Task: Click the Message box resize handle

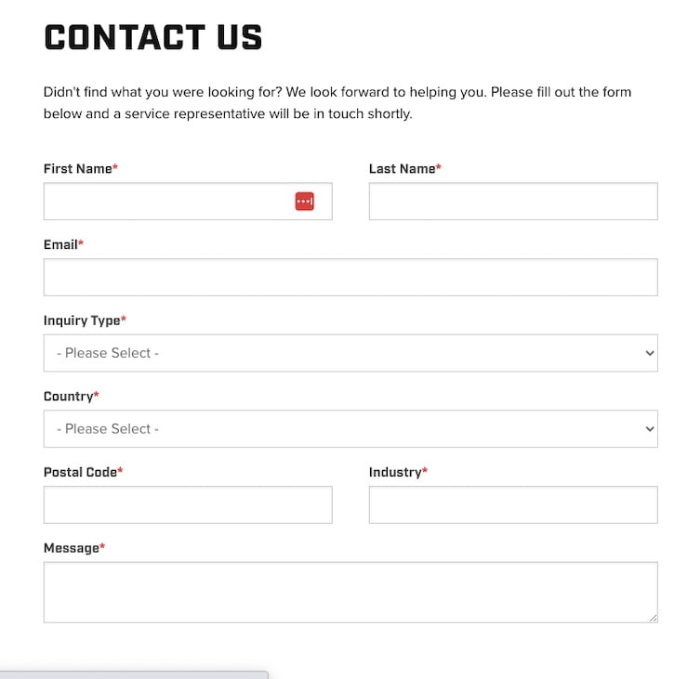Action: point(653,618)
